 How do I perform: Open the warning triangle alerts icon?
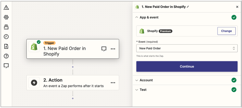coord(6,7)
